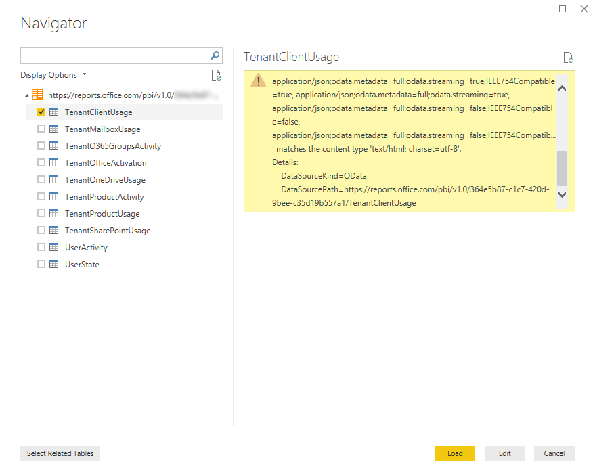This screenshot has width=595, height=473.
Task: Click Select Related Tables button
Action: point(60,453)
